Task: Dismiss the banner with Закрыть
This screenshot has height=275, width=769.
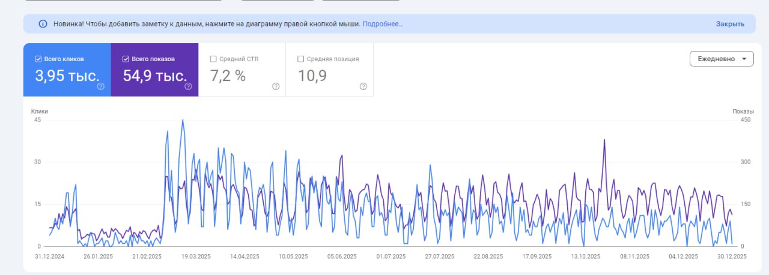Action: [x=729, y=24]
